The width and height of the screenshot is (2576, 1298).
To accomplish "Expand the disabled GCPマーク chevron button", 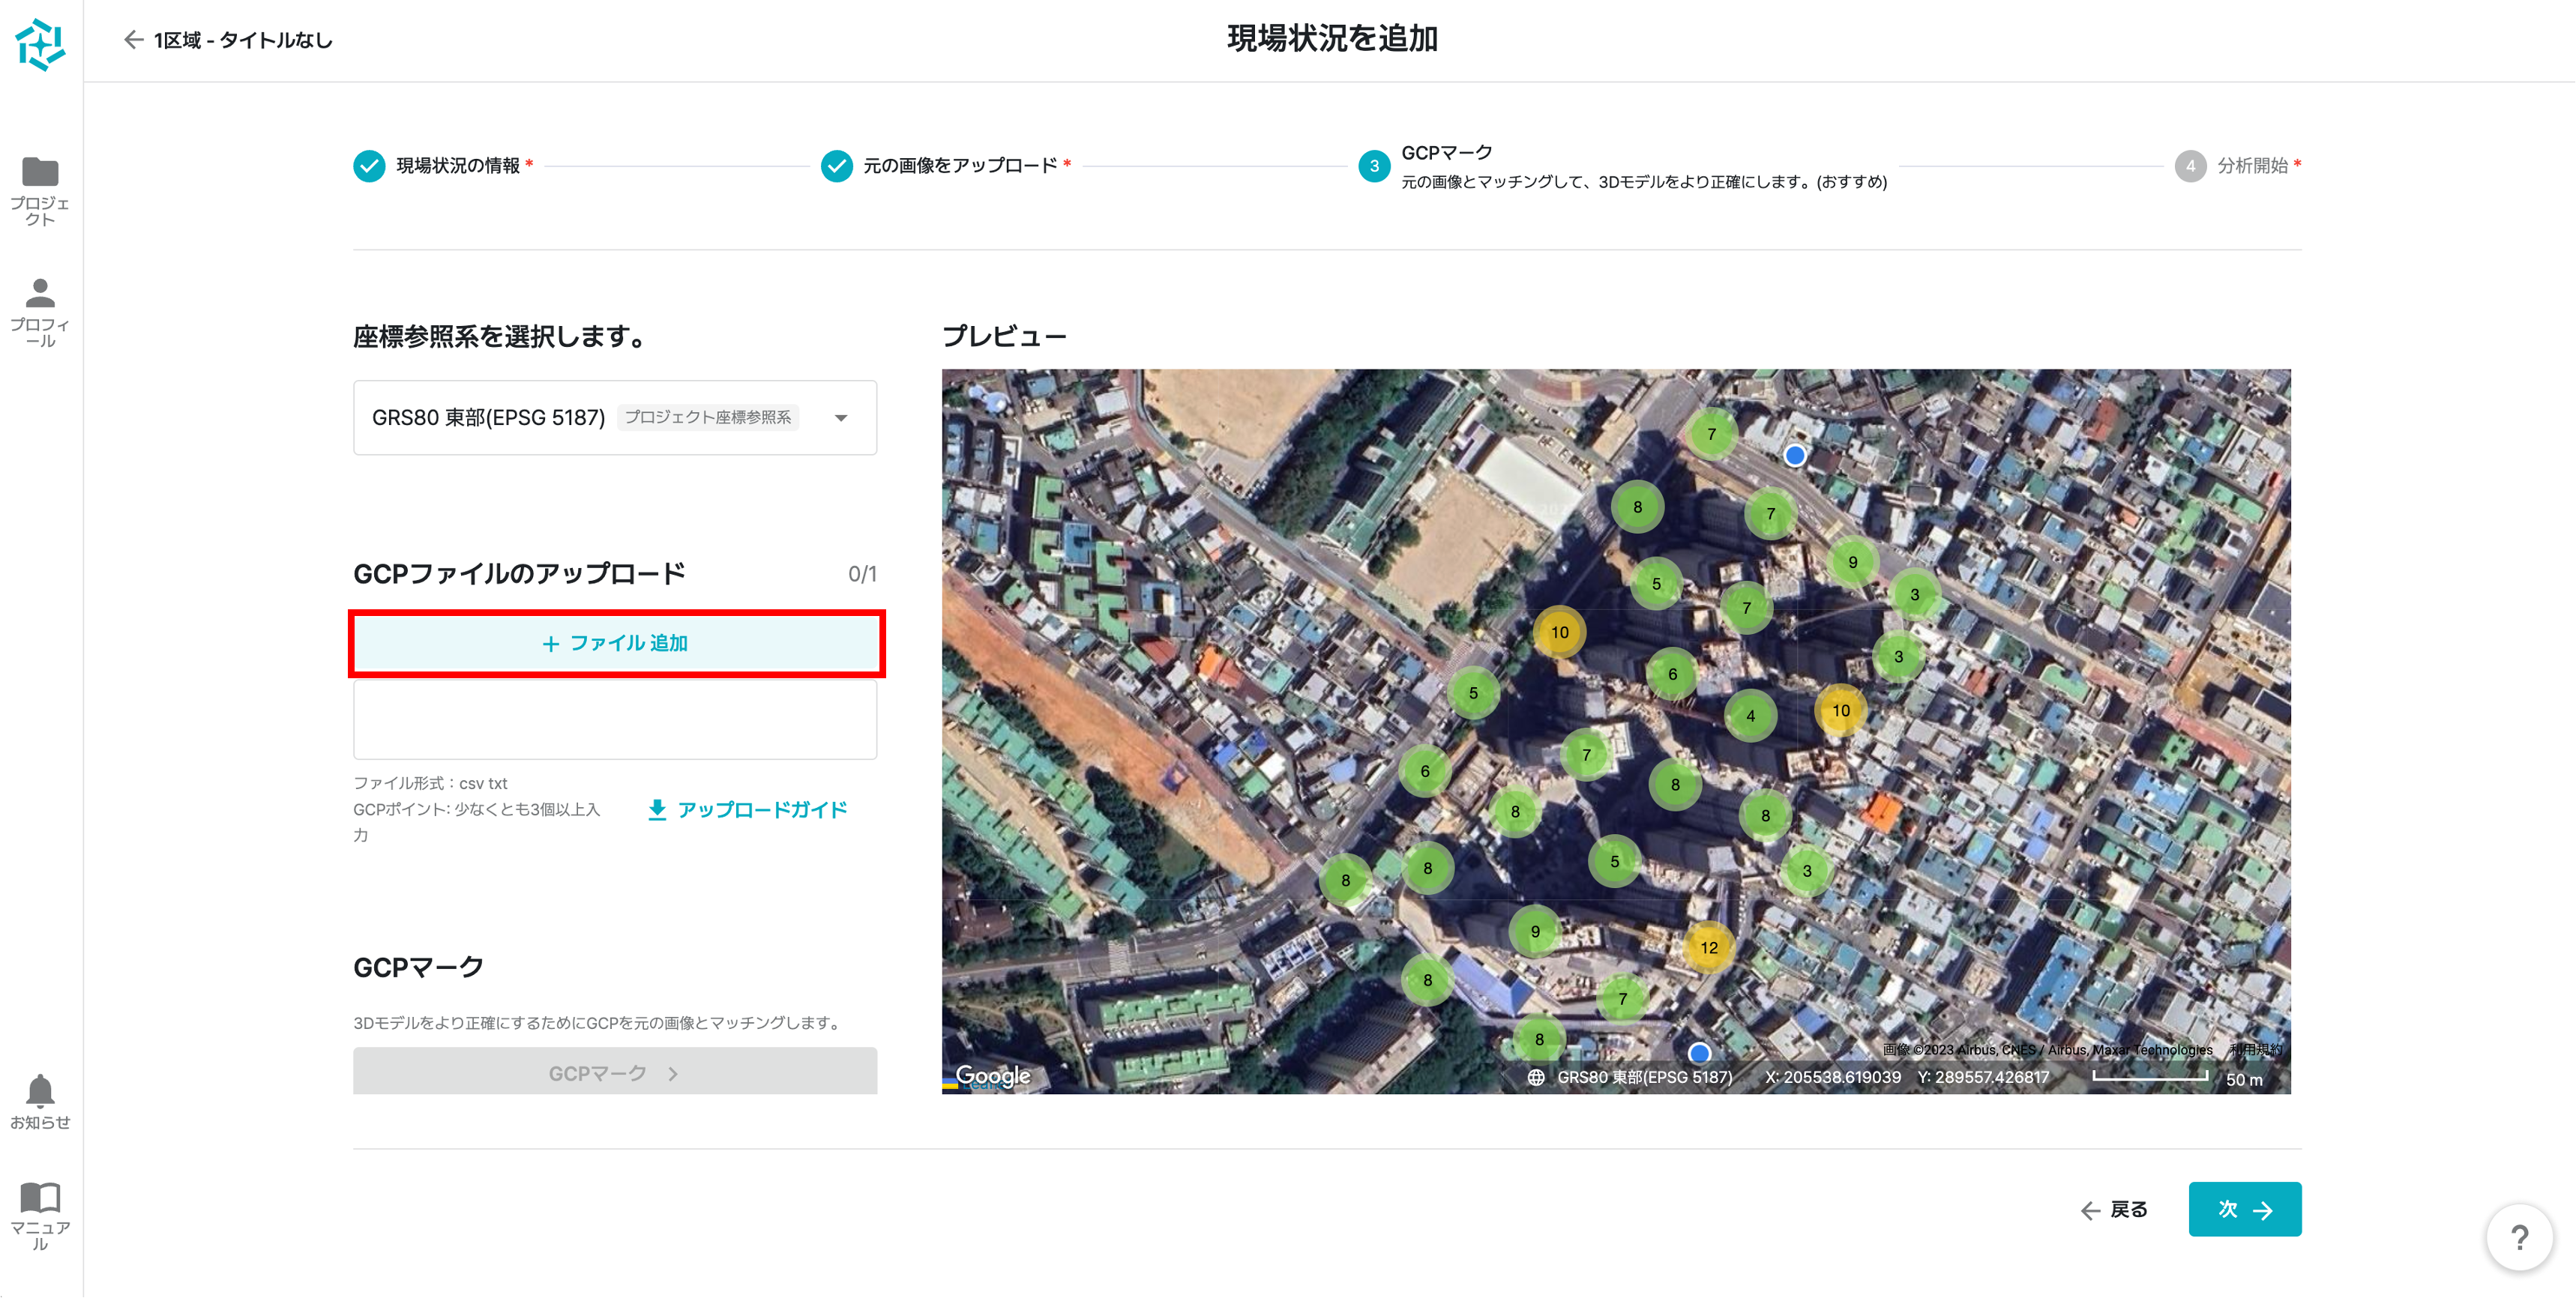I will [672, 1073].
